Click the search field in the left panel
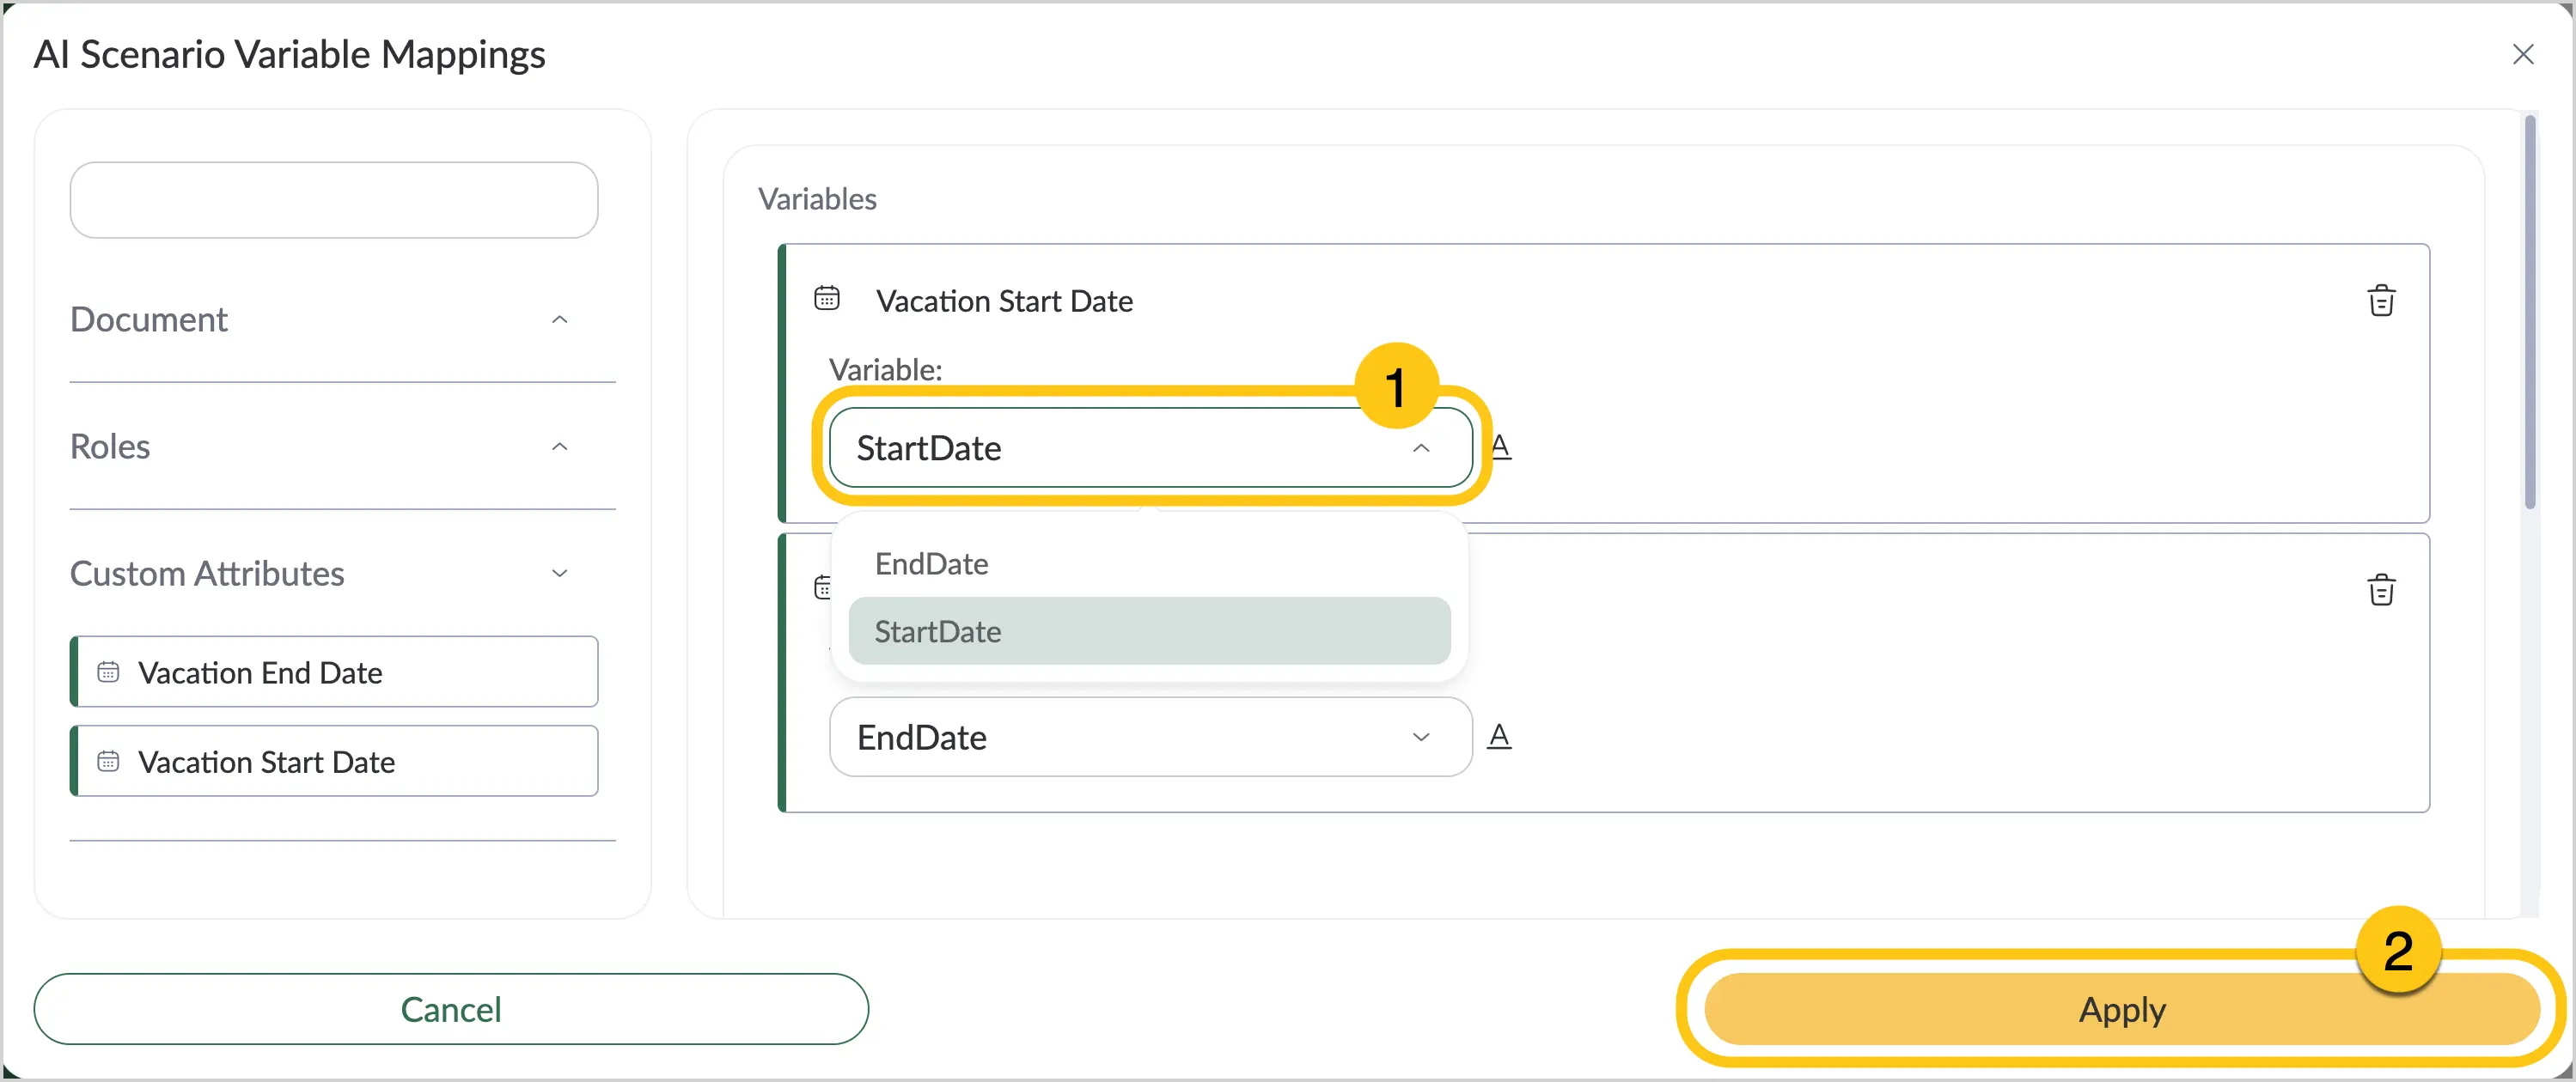Viewport: 2576px width, 1082px height. [x=334, y=200]
